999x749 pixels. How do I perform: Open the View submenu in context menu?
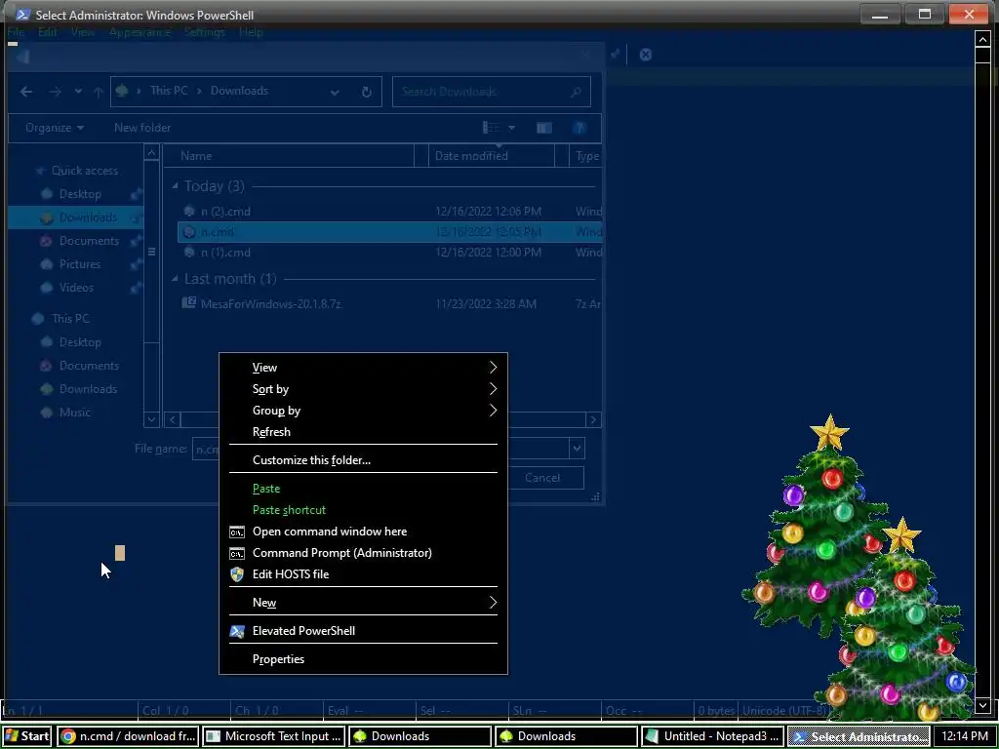click(x=363, y=368)
